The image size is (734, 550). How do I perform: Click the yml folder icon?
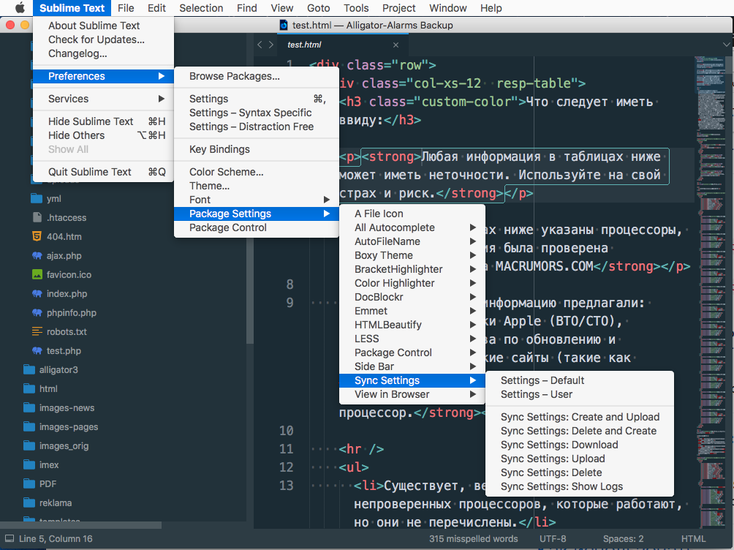pos(37,199)
